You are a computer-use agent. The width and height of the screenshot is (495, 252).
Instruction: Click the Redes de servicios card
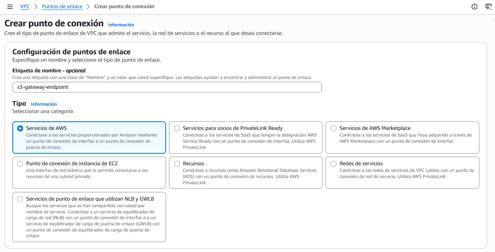point(402,173)
